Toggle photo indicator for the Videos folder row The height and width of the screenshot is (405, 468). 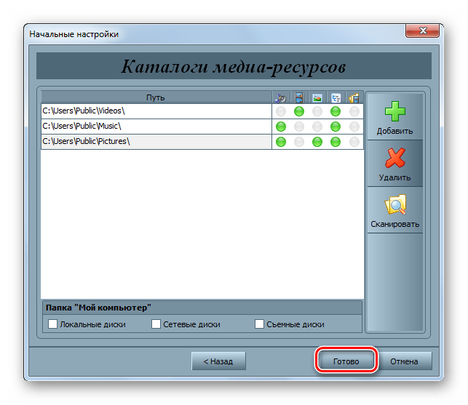point(317,111)
